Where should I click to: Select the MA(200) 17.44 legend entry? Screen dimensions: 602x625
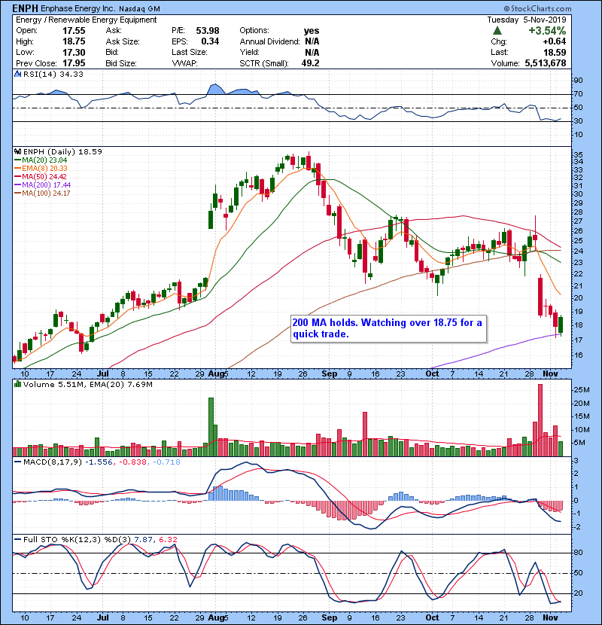coord(43,185)
